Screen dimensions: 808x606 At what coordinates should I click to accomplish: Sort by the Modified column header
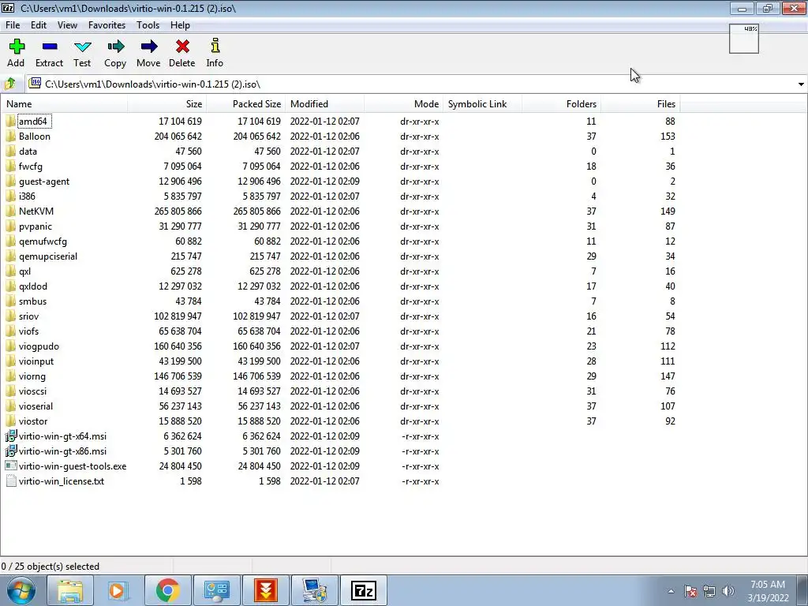click(x=324, y=104)
